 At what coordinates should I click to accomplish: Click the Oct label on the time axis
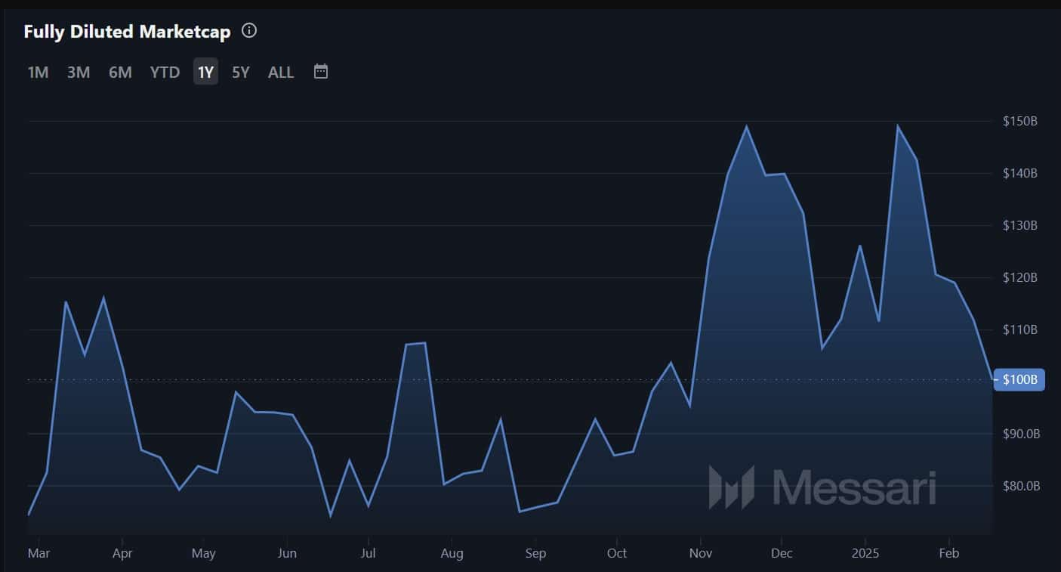pos(616,553)
